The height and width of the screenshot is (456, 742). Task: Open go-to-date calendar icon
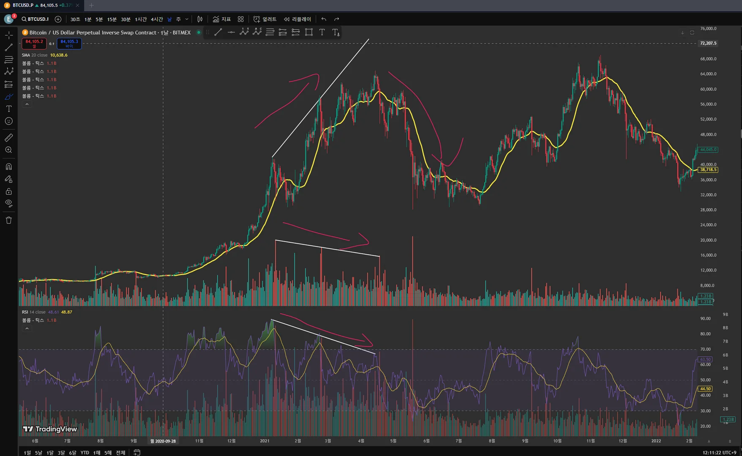tap(137, 452)
